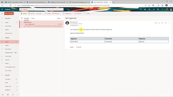Switch to the Other inbox tab
Image resolution: width=173 pixels, height=97 pixels.
point(33,18)
